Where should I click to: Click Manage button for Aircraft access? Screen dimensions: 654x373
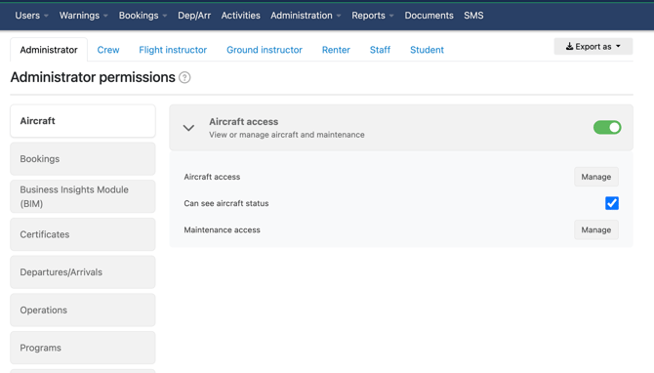(596, 177)
